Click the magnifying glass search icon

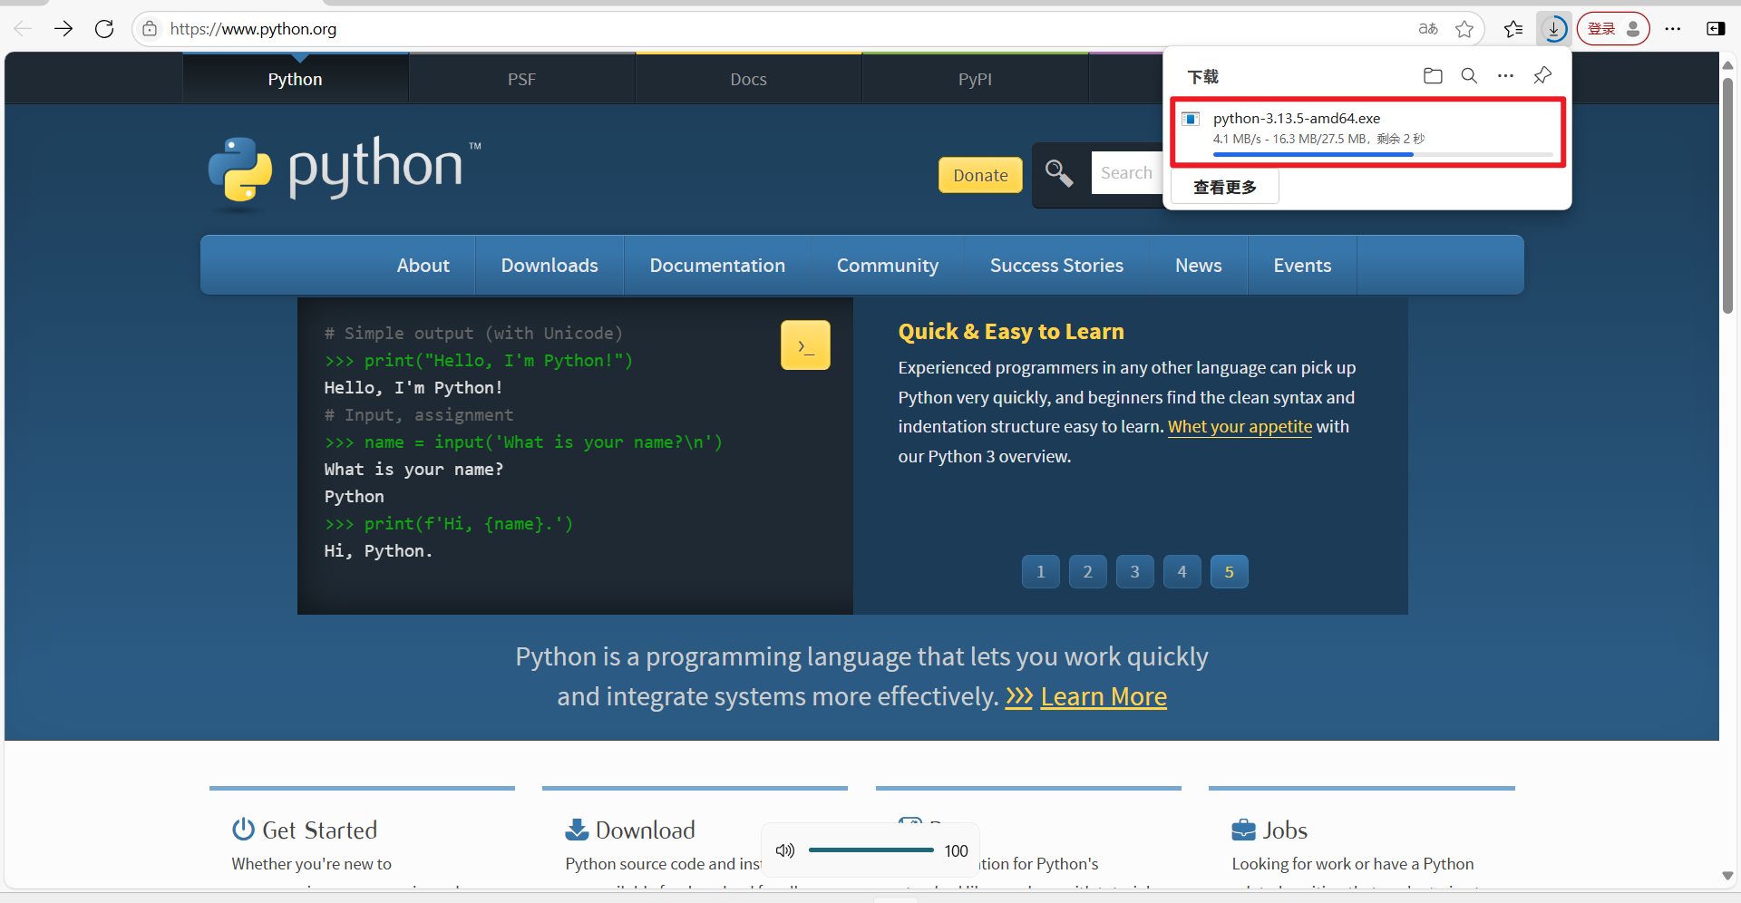click(1058, 172)
